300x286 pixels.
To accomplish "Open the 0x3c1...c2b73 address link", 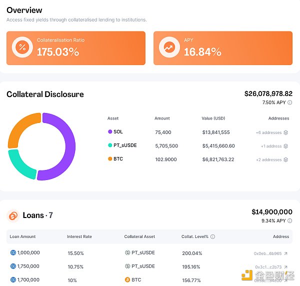I will coord(268,267).
